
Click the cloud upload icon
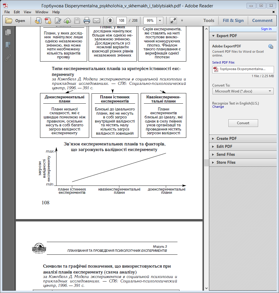pos(67,21)
